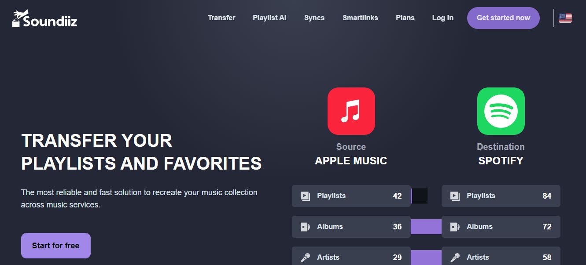Click the destination Albums disc icon
The height and width of the screenshot is (265, 586).
pyautogui.click(x=455, y=227)
